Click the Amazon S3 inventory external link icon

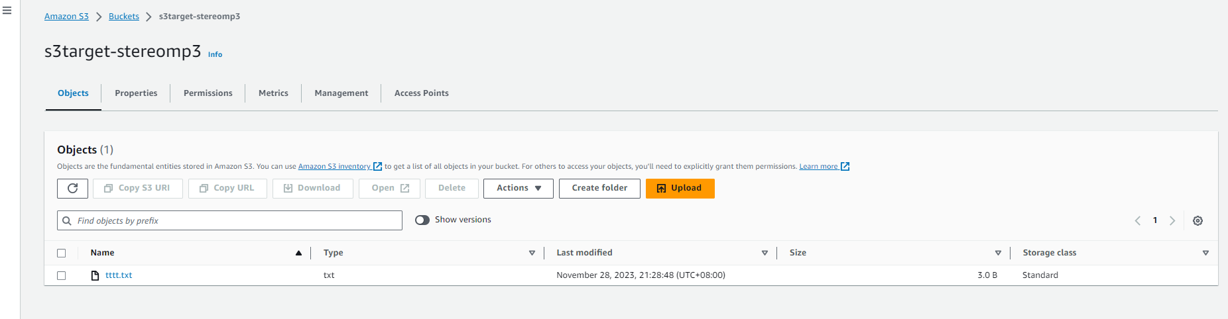coord(377,167)
